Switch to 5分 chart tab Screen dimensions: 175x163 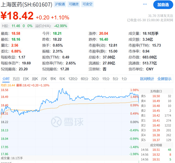115,79
